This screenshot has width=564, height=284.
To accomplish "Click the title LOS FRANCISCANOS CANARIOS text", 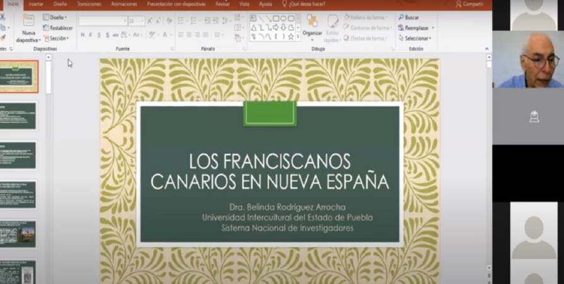I will pyautogui.click(x=270, y=171).
